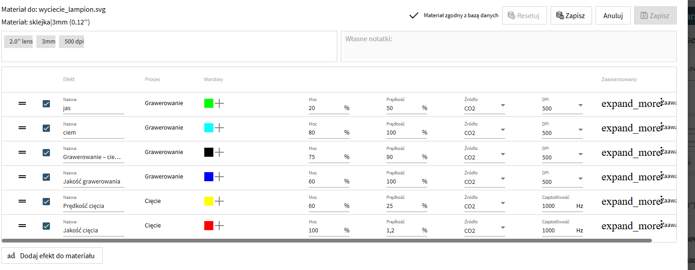
Task: Uncheck the 'jas' effect checkbox
Action: 46,104
